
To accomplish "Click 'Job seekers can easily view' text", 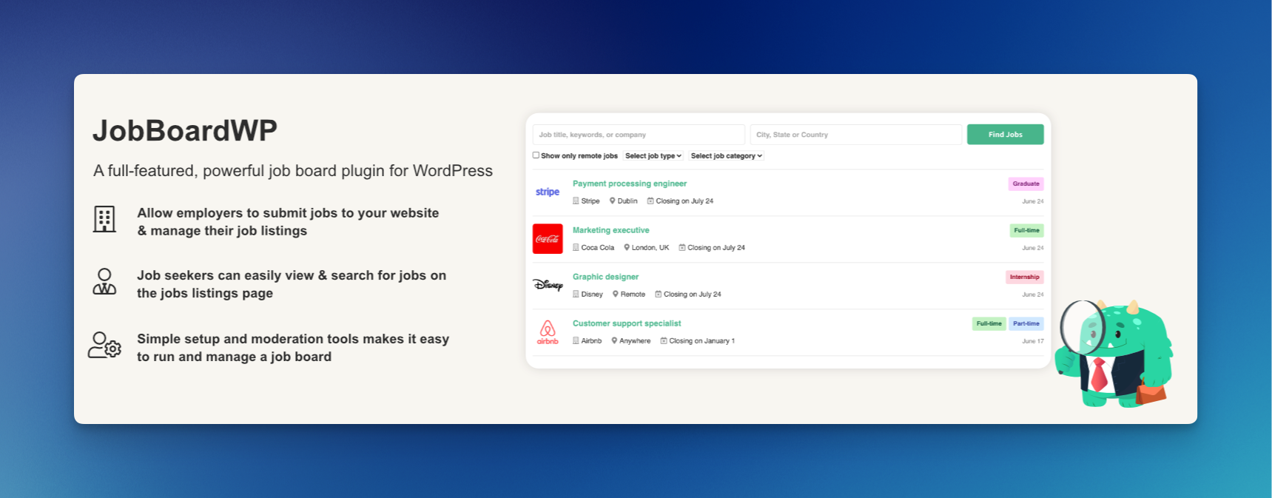I will coord(292,284).
